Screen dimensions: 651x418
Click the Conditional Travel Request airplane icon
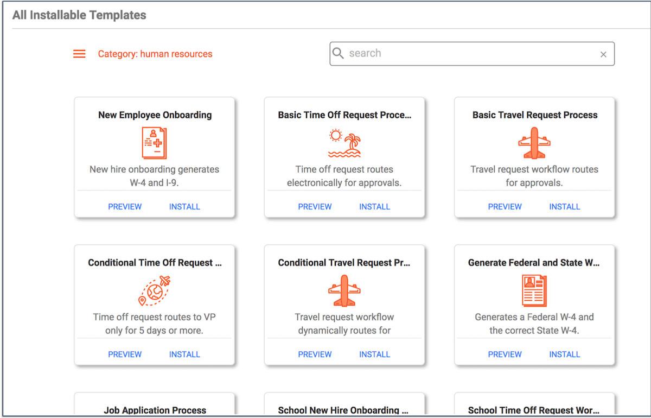pos(344,290)
